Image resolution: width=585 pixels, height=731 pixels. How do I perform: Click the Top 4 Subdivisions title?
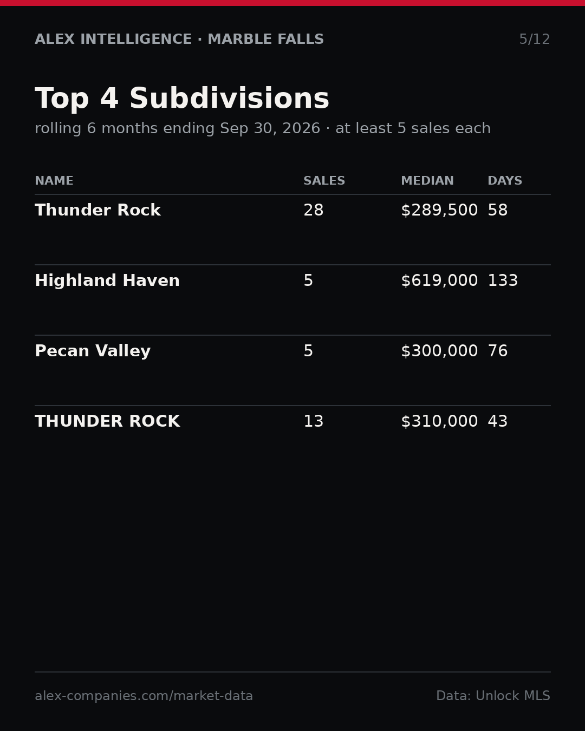182,99
